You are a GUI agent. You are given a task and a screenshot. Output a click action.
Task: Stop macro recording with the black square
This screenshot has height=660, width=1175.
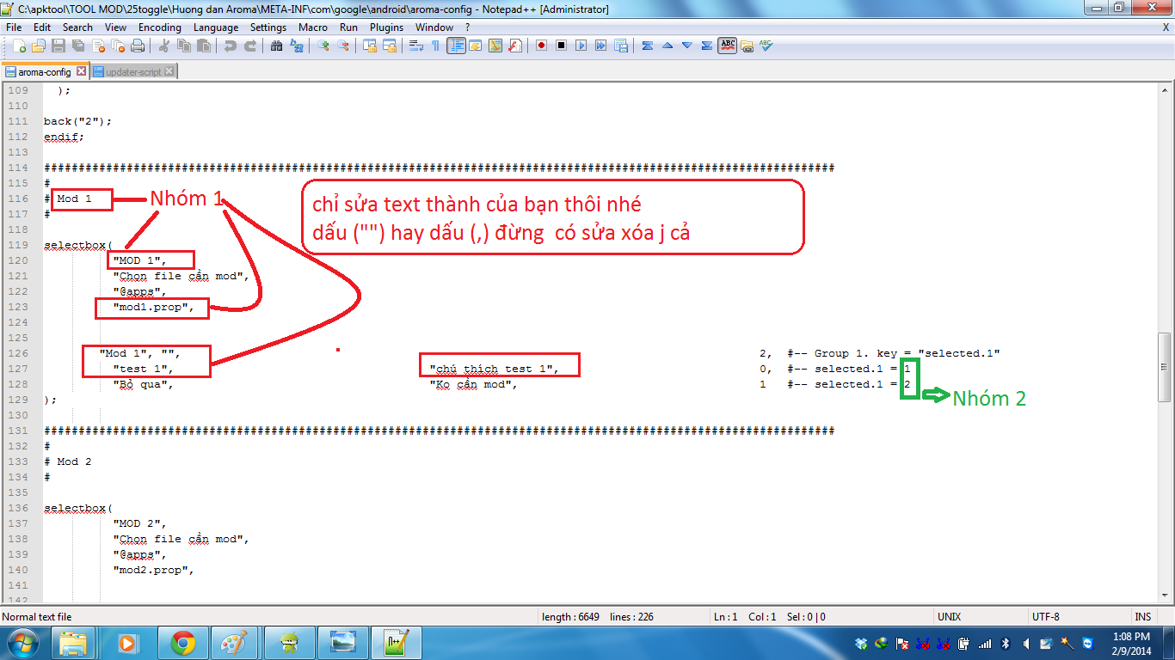coord(561,46)
